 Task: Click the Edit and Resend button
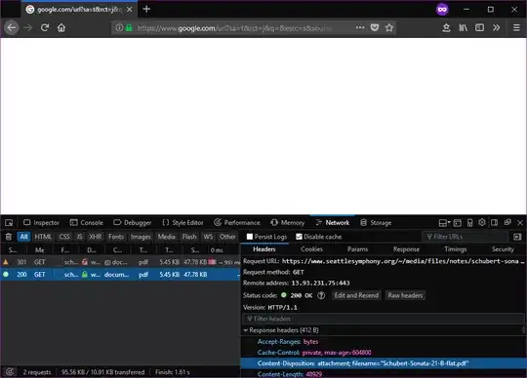pyautogui.click(x=356, y=295)
